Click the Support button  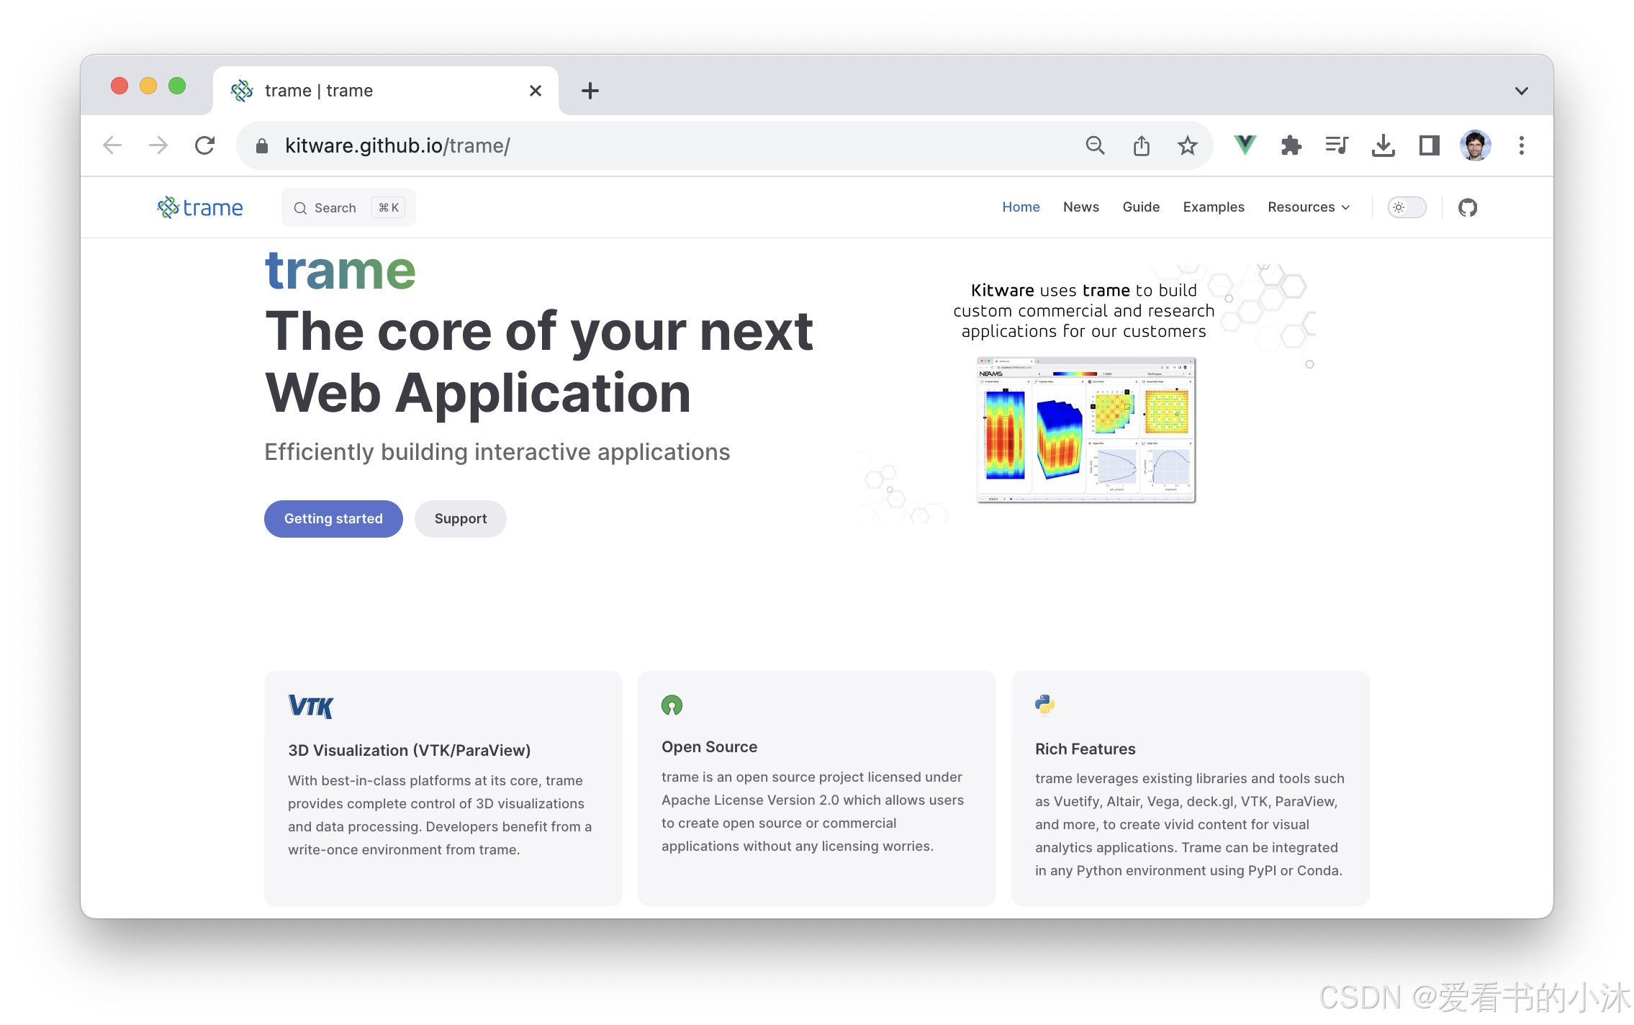pos(461,519)
